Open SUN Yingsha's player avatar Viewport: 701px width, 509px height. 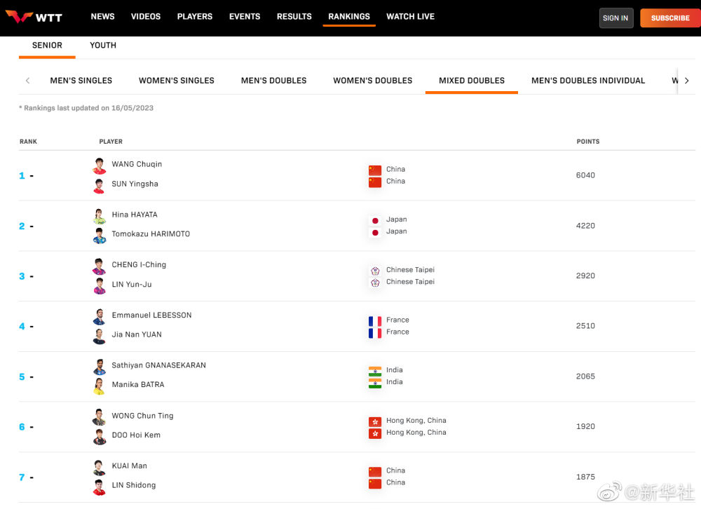tap(99, 185)
